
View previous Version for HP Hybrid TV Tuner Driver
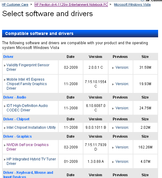pyautogui.click(x=122, y=162)
